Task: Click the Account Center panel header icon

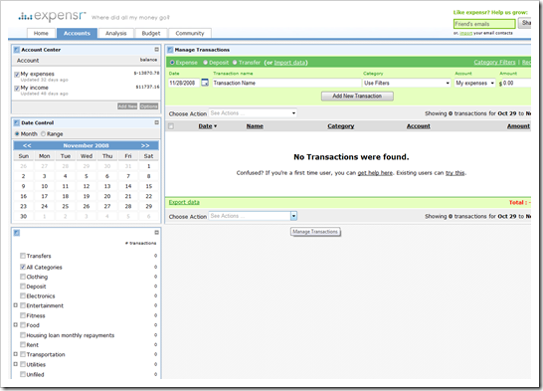Action: pos(16,50)
